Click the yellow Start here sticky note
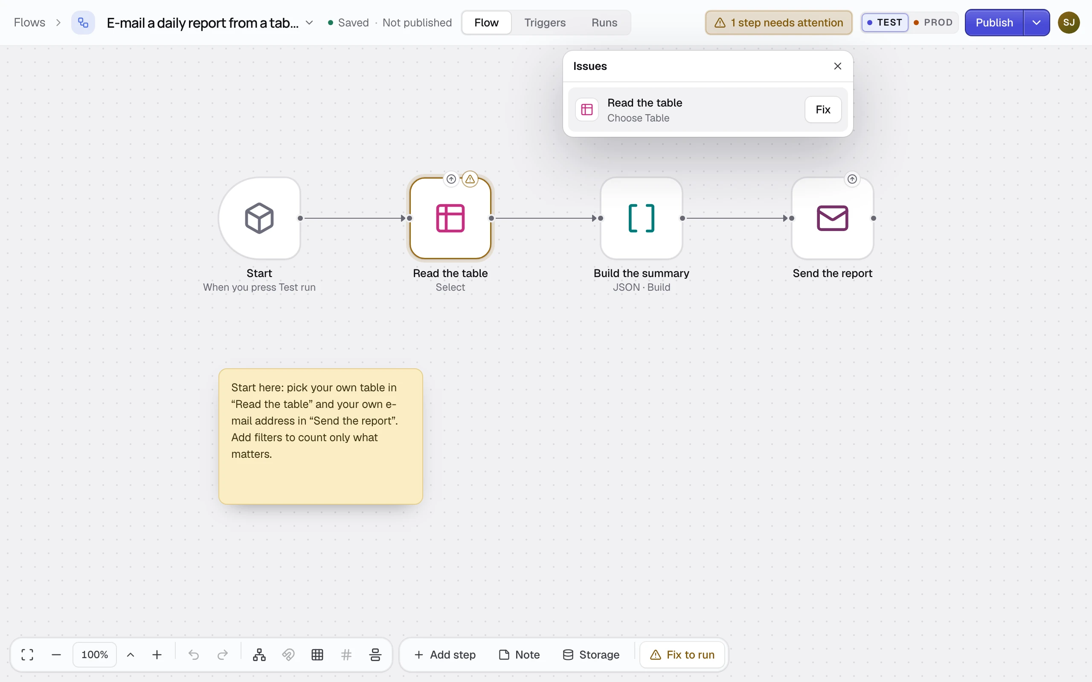Image resolution: width=1092 pixels, height=682 pixels. [x=321, y=436]
